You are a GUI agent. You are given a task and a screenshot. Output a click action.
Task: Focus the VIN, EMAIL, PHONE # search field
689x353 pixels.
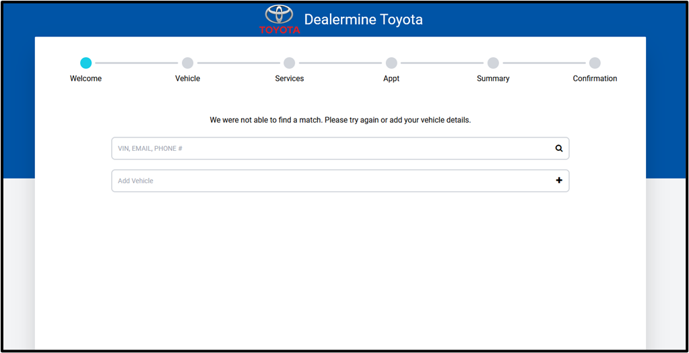[330, 148]
